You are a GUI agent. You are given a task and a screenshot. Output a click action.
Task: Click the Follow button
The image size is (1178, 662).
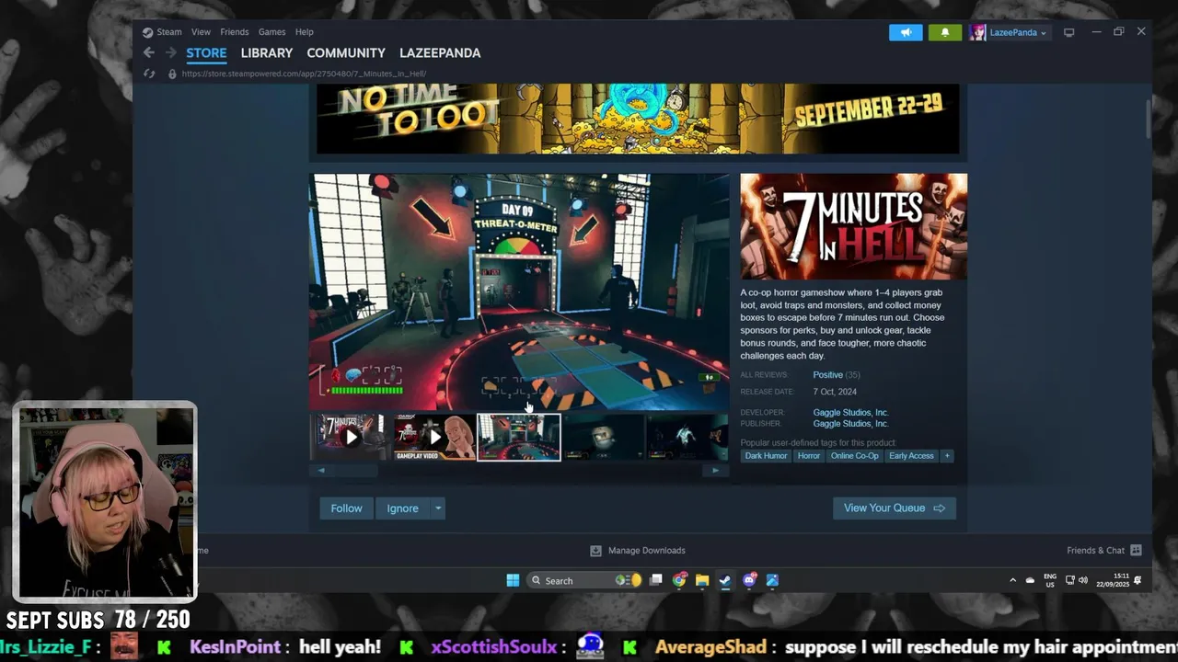click(347, 508)
